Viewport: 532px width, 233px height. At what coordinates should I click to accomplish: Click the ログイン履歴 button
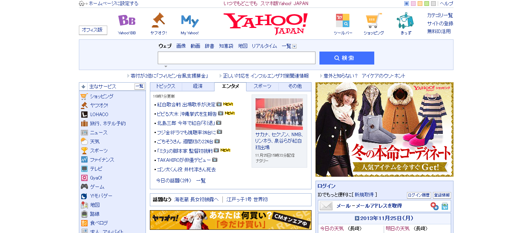419,195
